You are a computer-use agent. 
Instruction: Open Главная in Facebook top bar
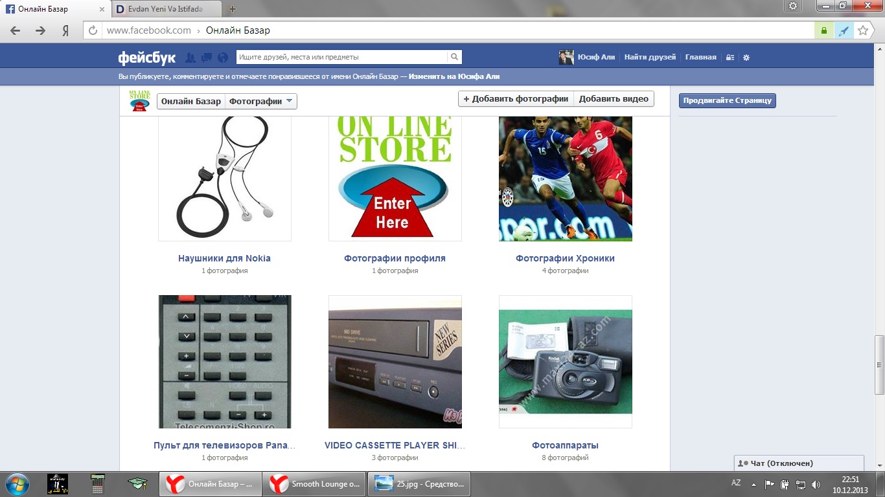pos(701,58)
